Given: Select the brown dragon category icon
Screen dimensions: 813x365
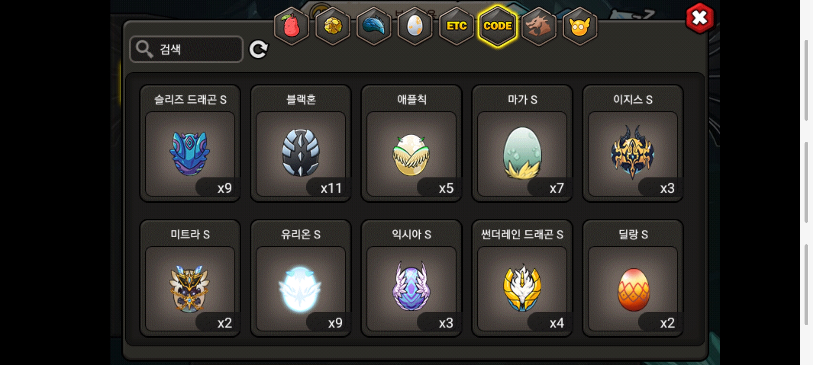Looking at the screenshot, I should coord(539,26).
